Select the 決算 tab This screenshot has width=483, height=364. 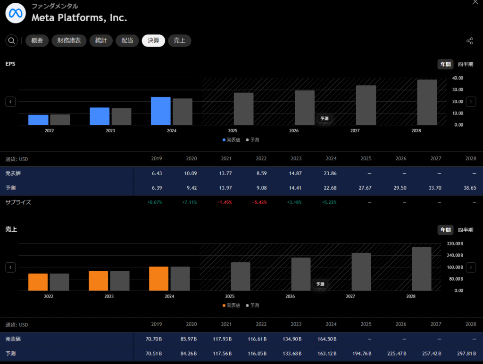pos(153,40)
